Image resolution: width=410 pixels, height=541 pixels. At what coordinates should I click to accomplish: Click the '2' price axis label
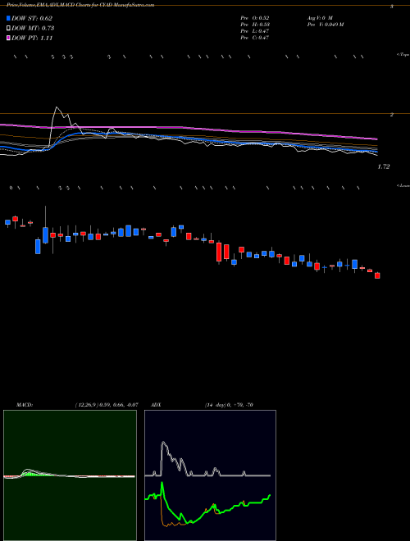392,115
